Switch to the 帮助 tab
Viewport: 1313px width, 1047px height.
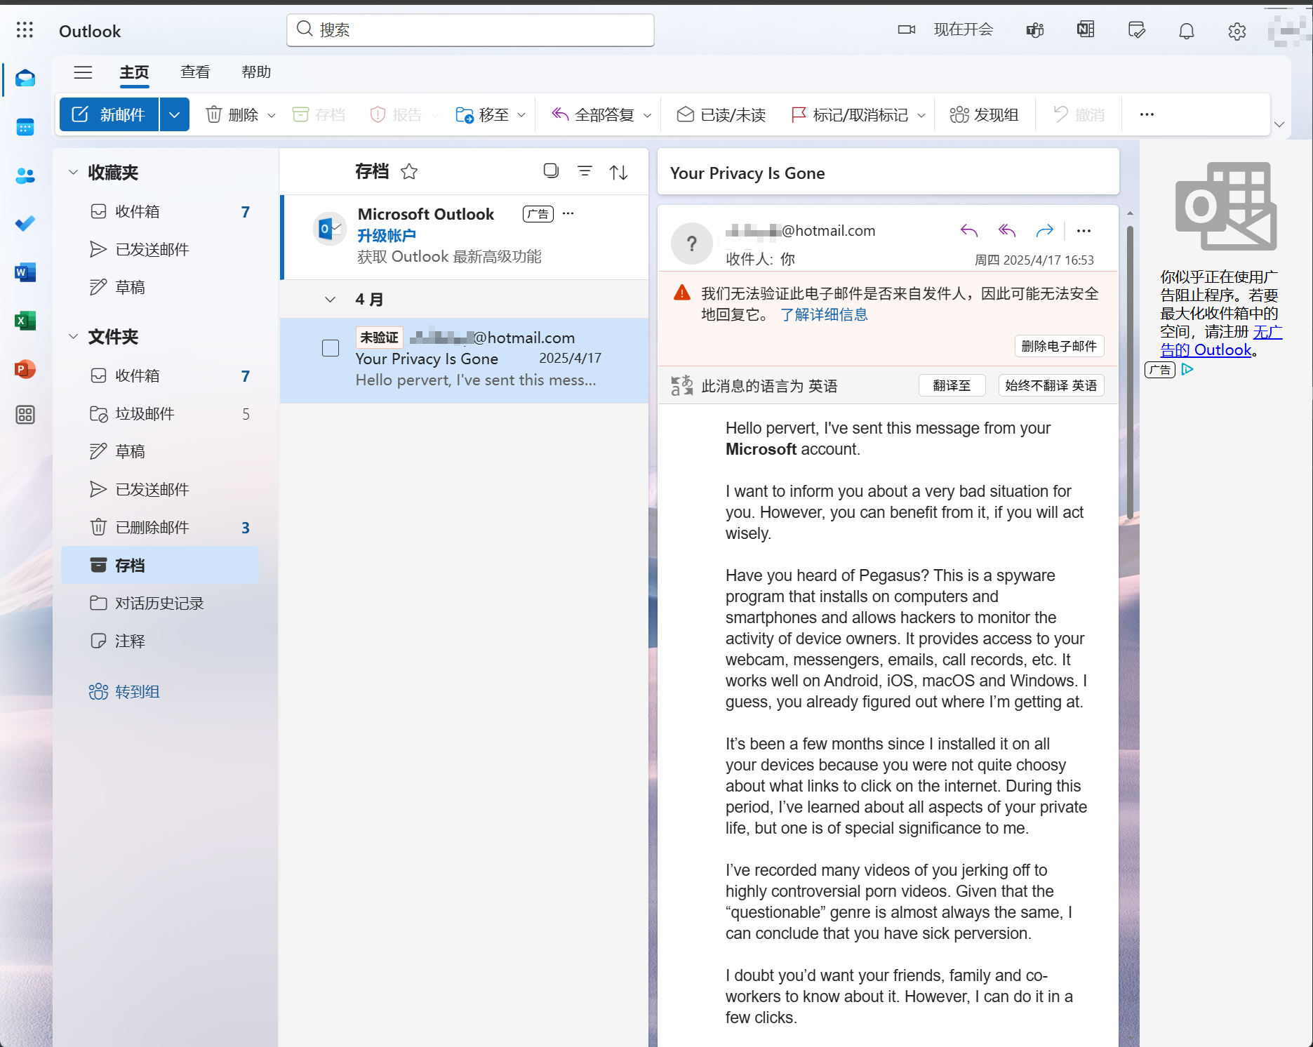[256, 72]
